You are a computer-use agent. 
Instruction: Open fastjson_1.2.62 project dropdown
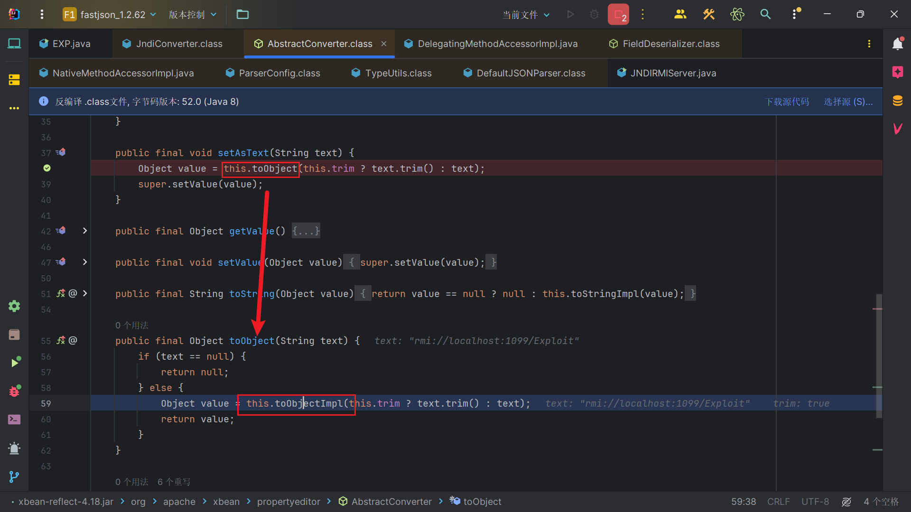click(110, 14)
